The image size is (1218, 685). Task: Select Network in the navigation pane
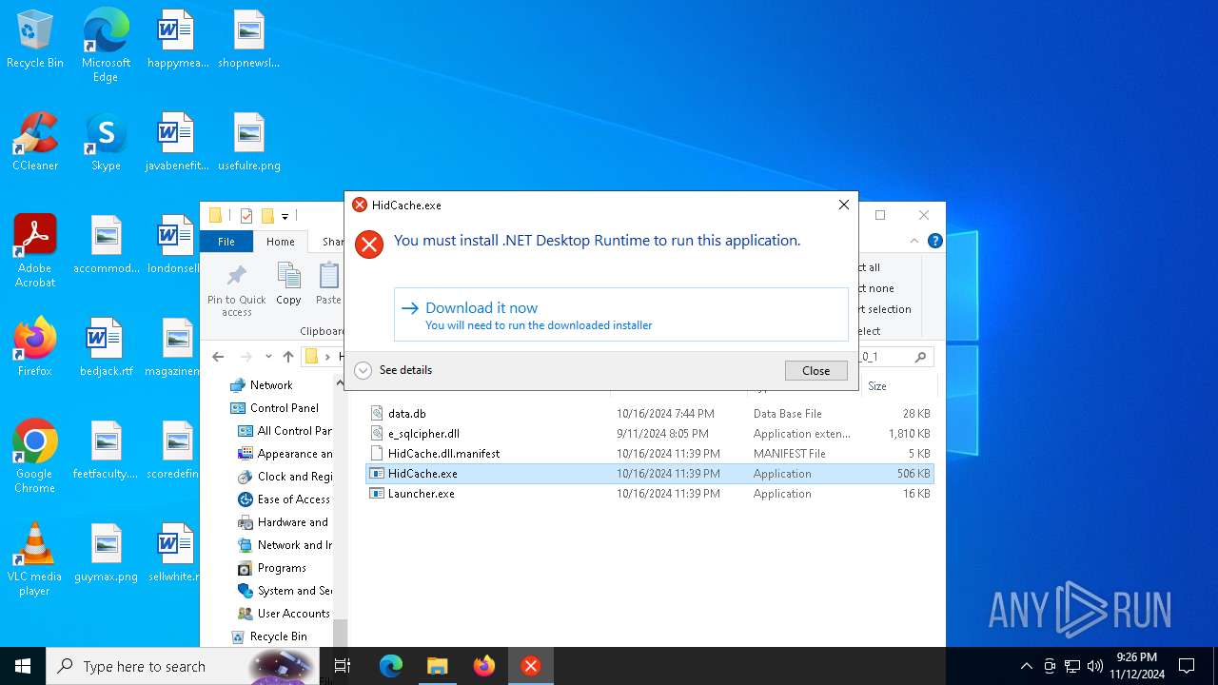(x=271, y=385)
